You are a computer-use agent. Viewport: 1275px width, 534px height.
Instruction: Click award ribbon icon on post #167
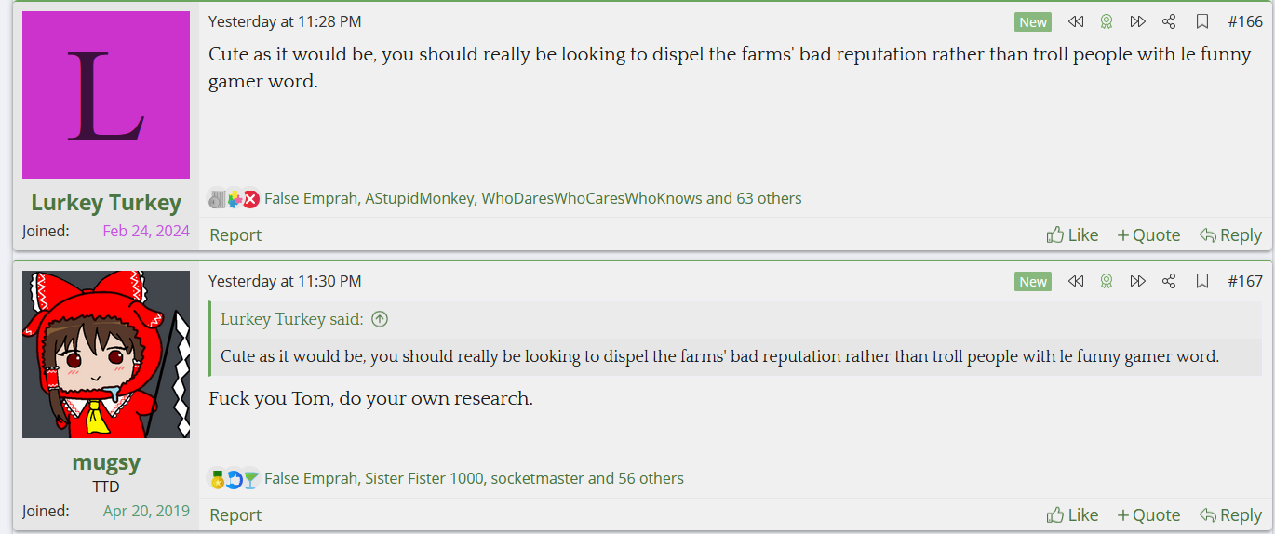pos(1107,281)
